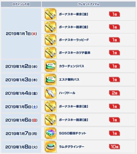This screenshot has width=137, height=154.
Task: Select the カラーチェンジパス green pass icon
Action: (x=50, y=66)
